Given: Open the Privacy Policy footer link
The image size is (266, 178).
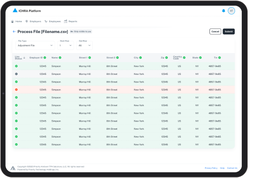Looking at the screenshot, I should 211,168.
